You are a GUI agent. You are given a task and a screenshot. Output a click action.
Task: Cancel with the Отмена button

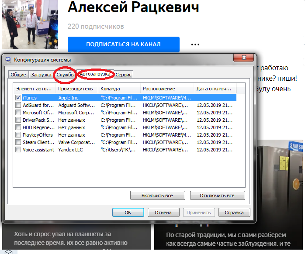pyautogui.click(x=163, y=213)
